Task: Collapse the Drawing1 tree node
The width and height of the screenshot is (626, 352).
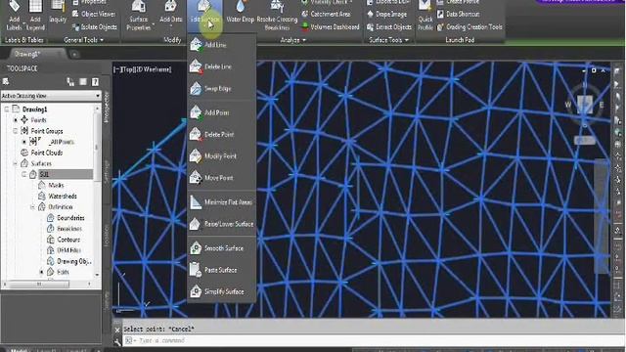Action: (7, 109)
